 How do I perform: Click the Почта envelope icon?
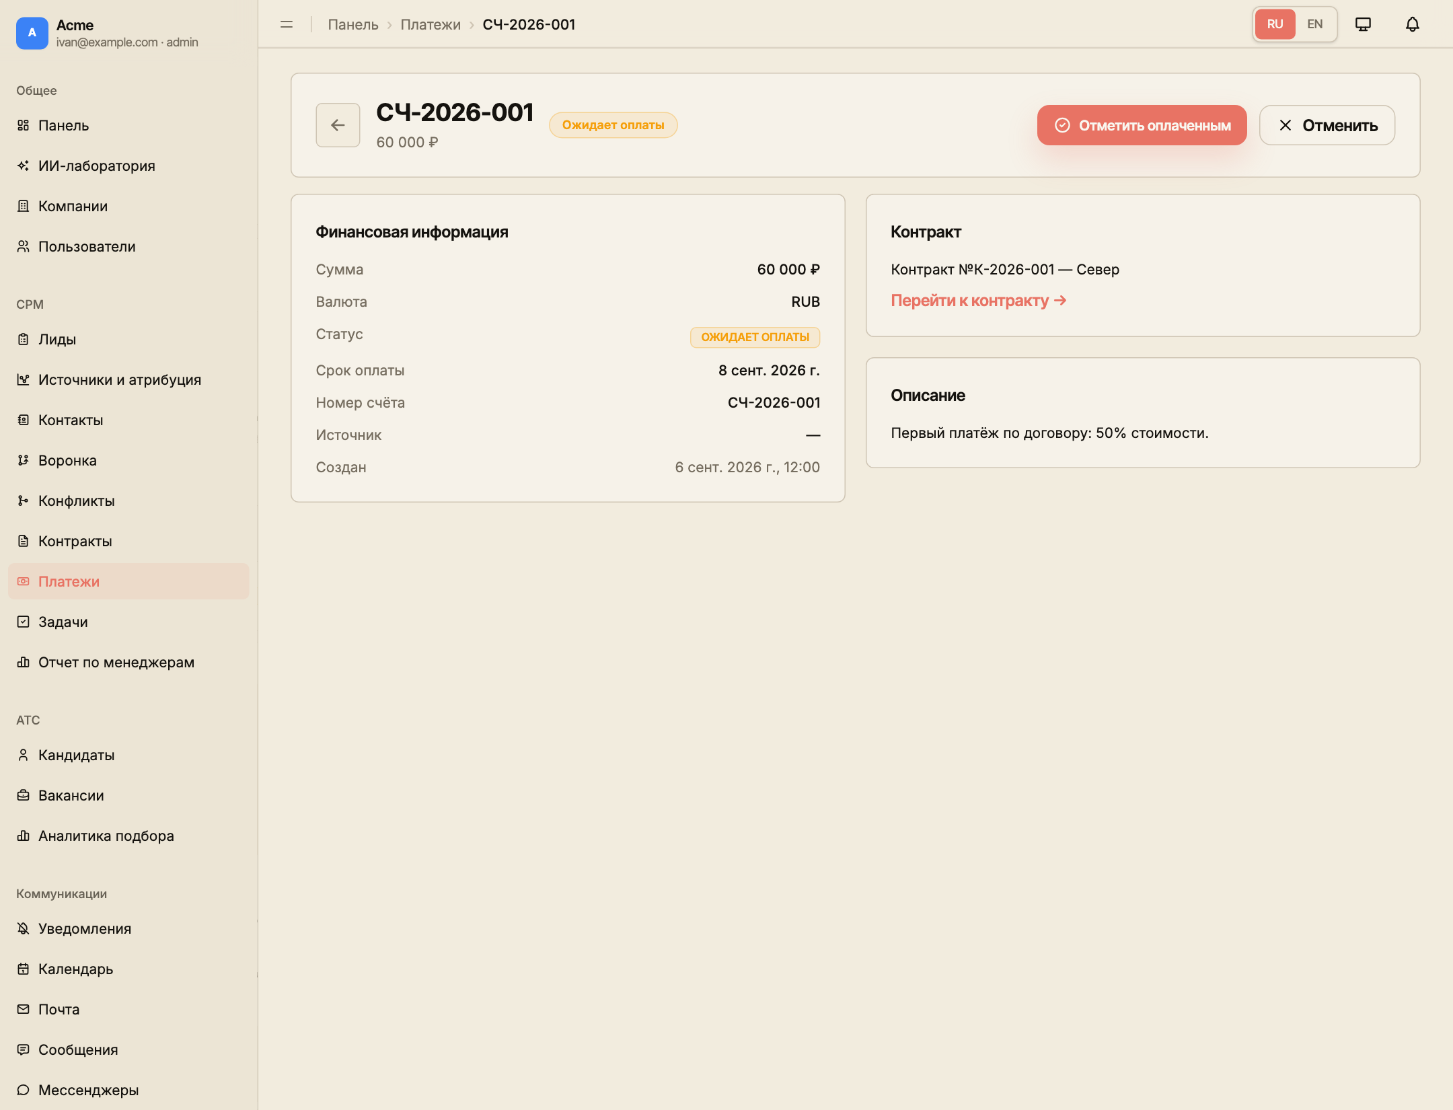[24, 1009]
